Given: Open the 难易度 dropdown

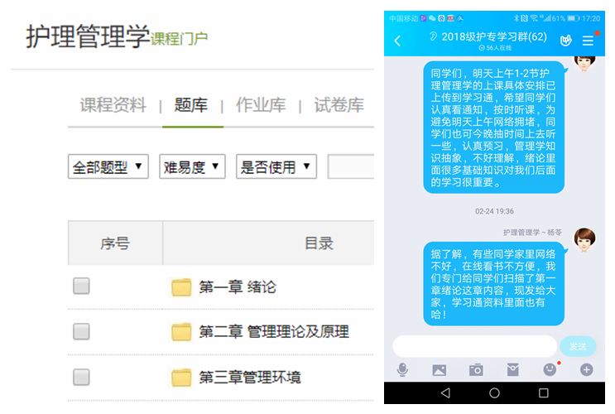Looking at the screenshot, I should 192,166.
